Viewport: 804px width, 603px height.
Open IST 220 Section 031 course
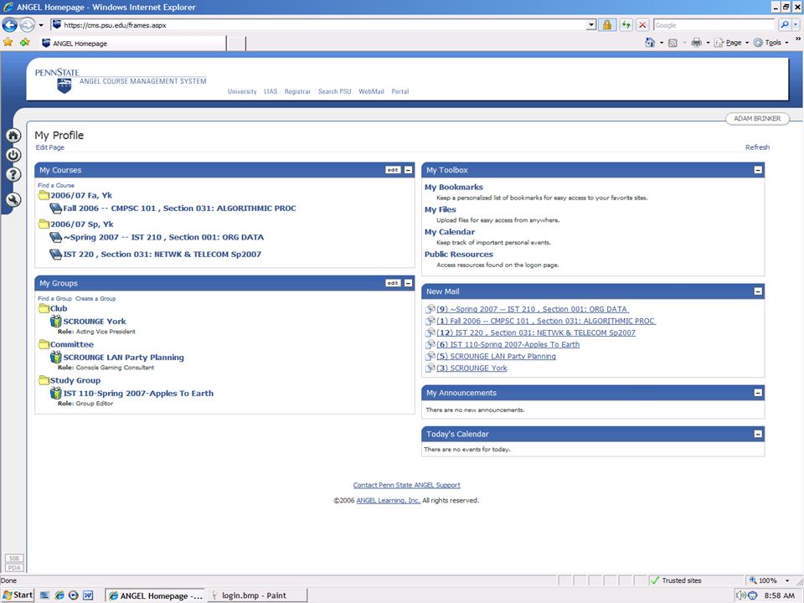(x=162, y=255)
